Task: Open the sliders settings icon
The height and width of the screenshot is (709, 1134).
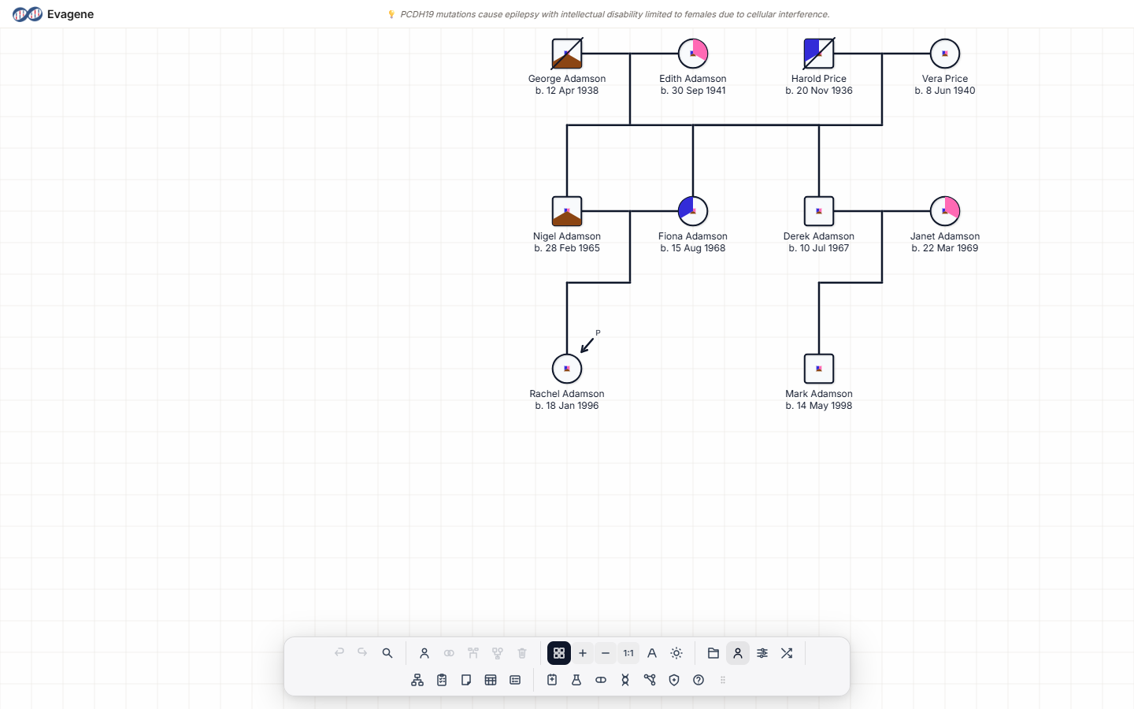Action: click(x=762, y=653)
